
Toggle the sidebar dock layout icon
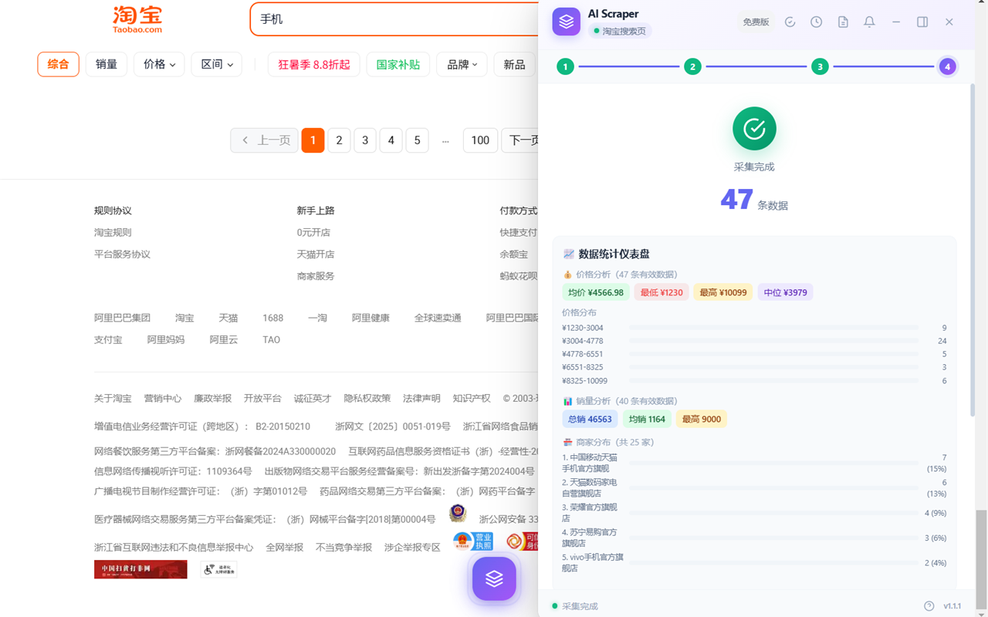(x=922, y=22)
